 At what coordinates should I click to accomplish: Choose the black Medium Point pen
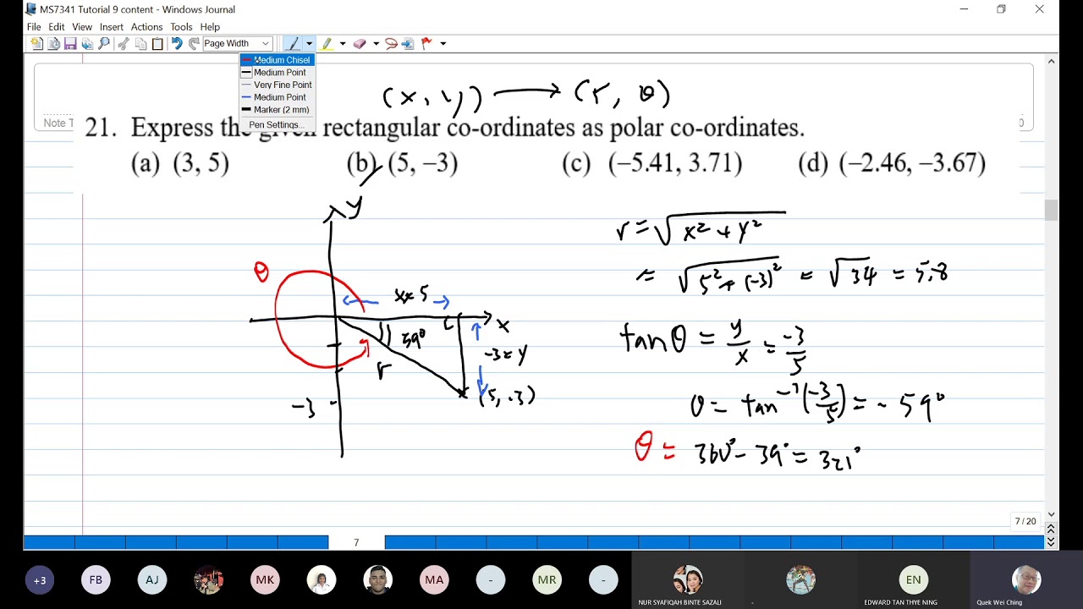pos(278,73)
